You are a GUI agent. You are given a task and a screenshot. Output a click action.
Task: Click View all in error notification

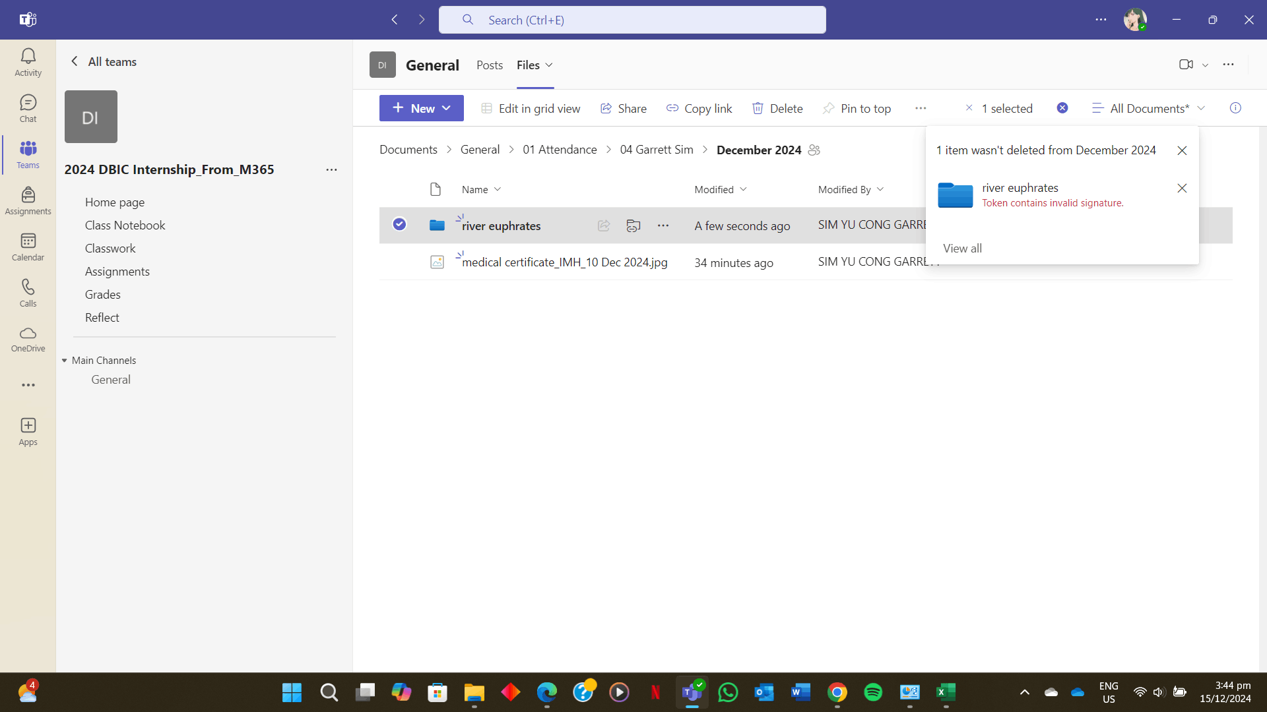[962, 249]
